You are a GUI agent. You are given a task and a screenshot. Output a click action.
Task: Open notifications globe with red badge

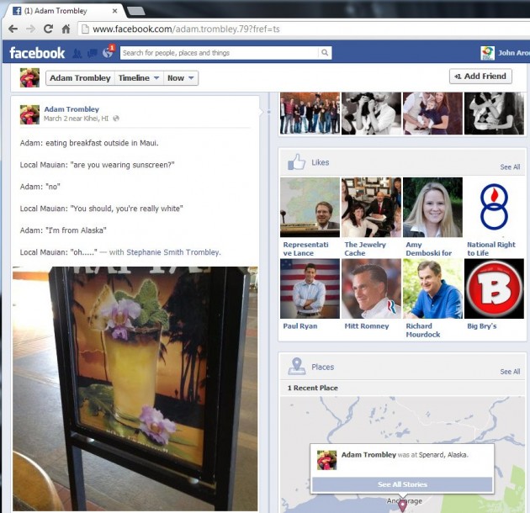tap(107, 53)
